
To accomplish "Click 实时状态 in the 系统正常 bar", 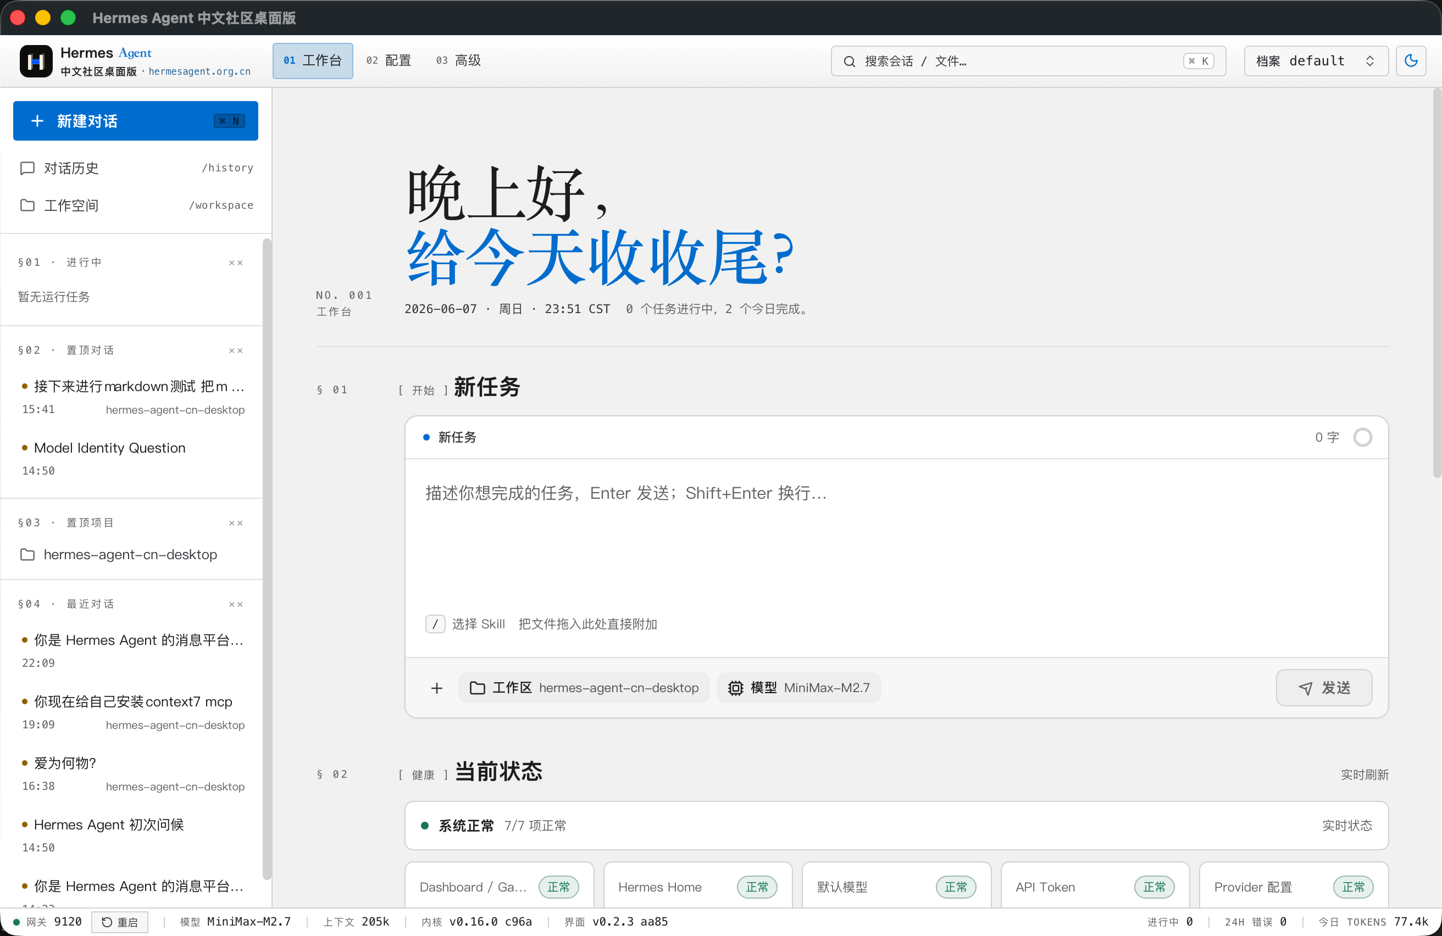I will (x=1347, y=825).
